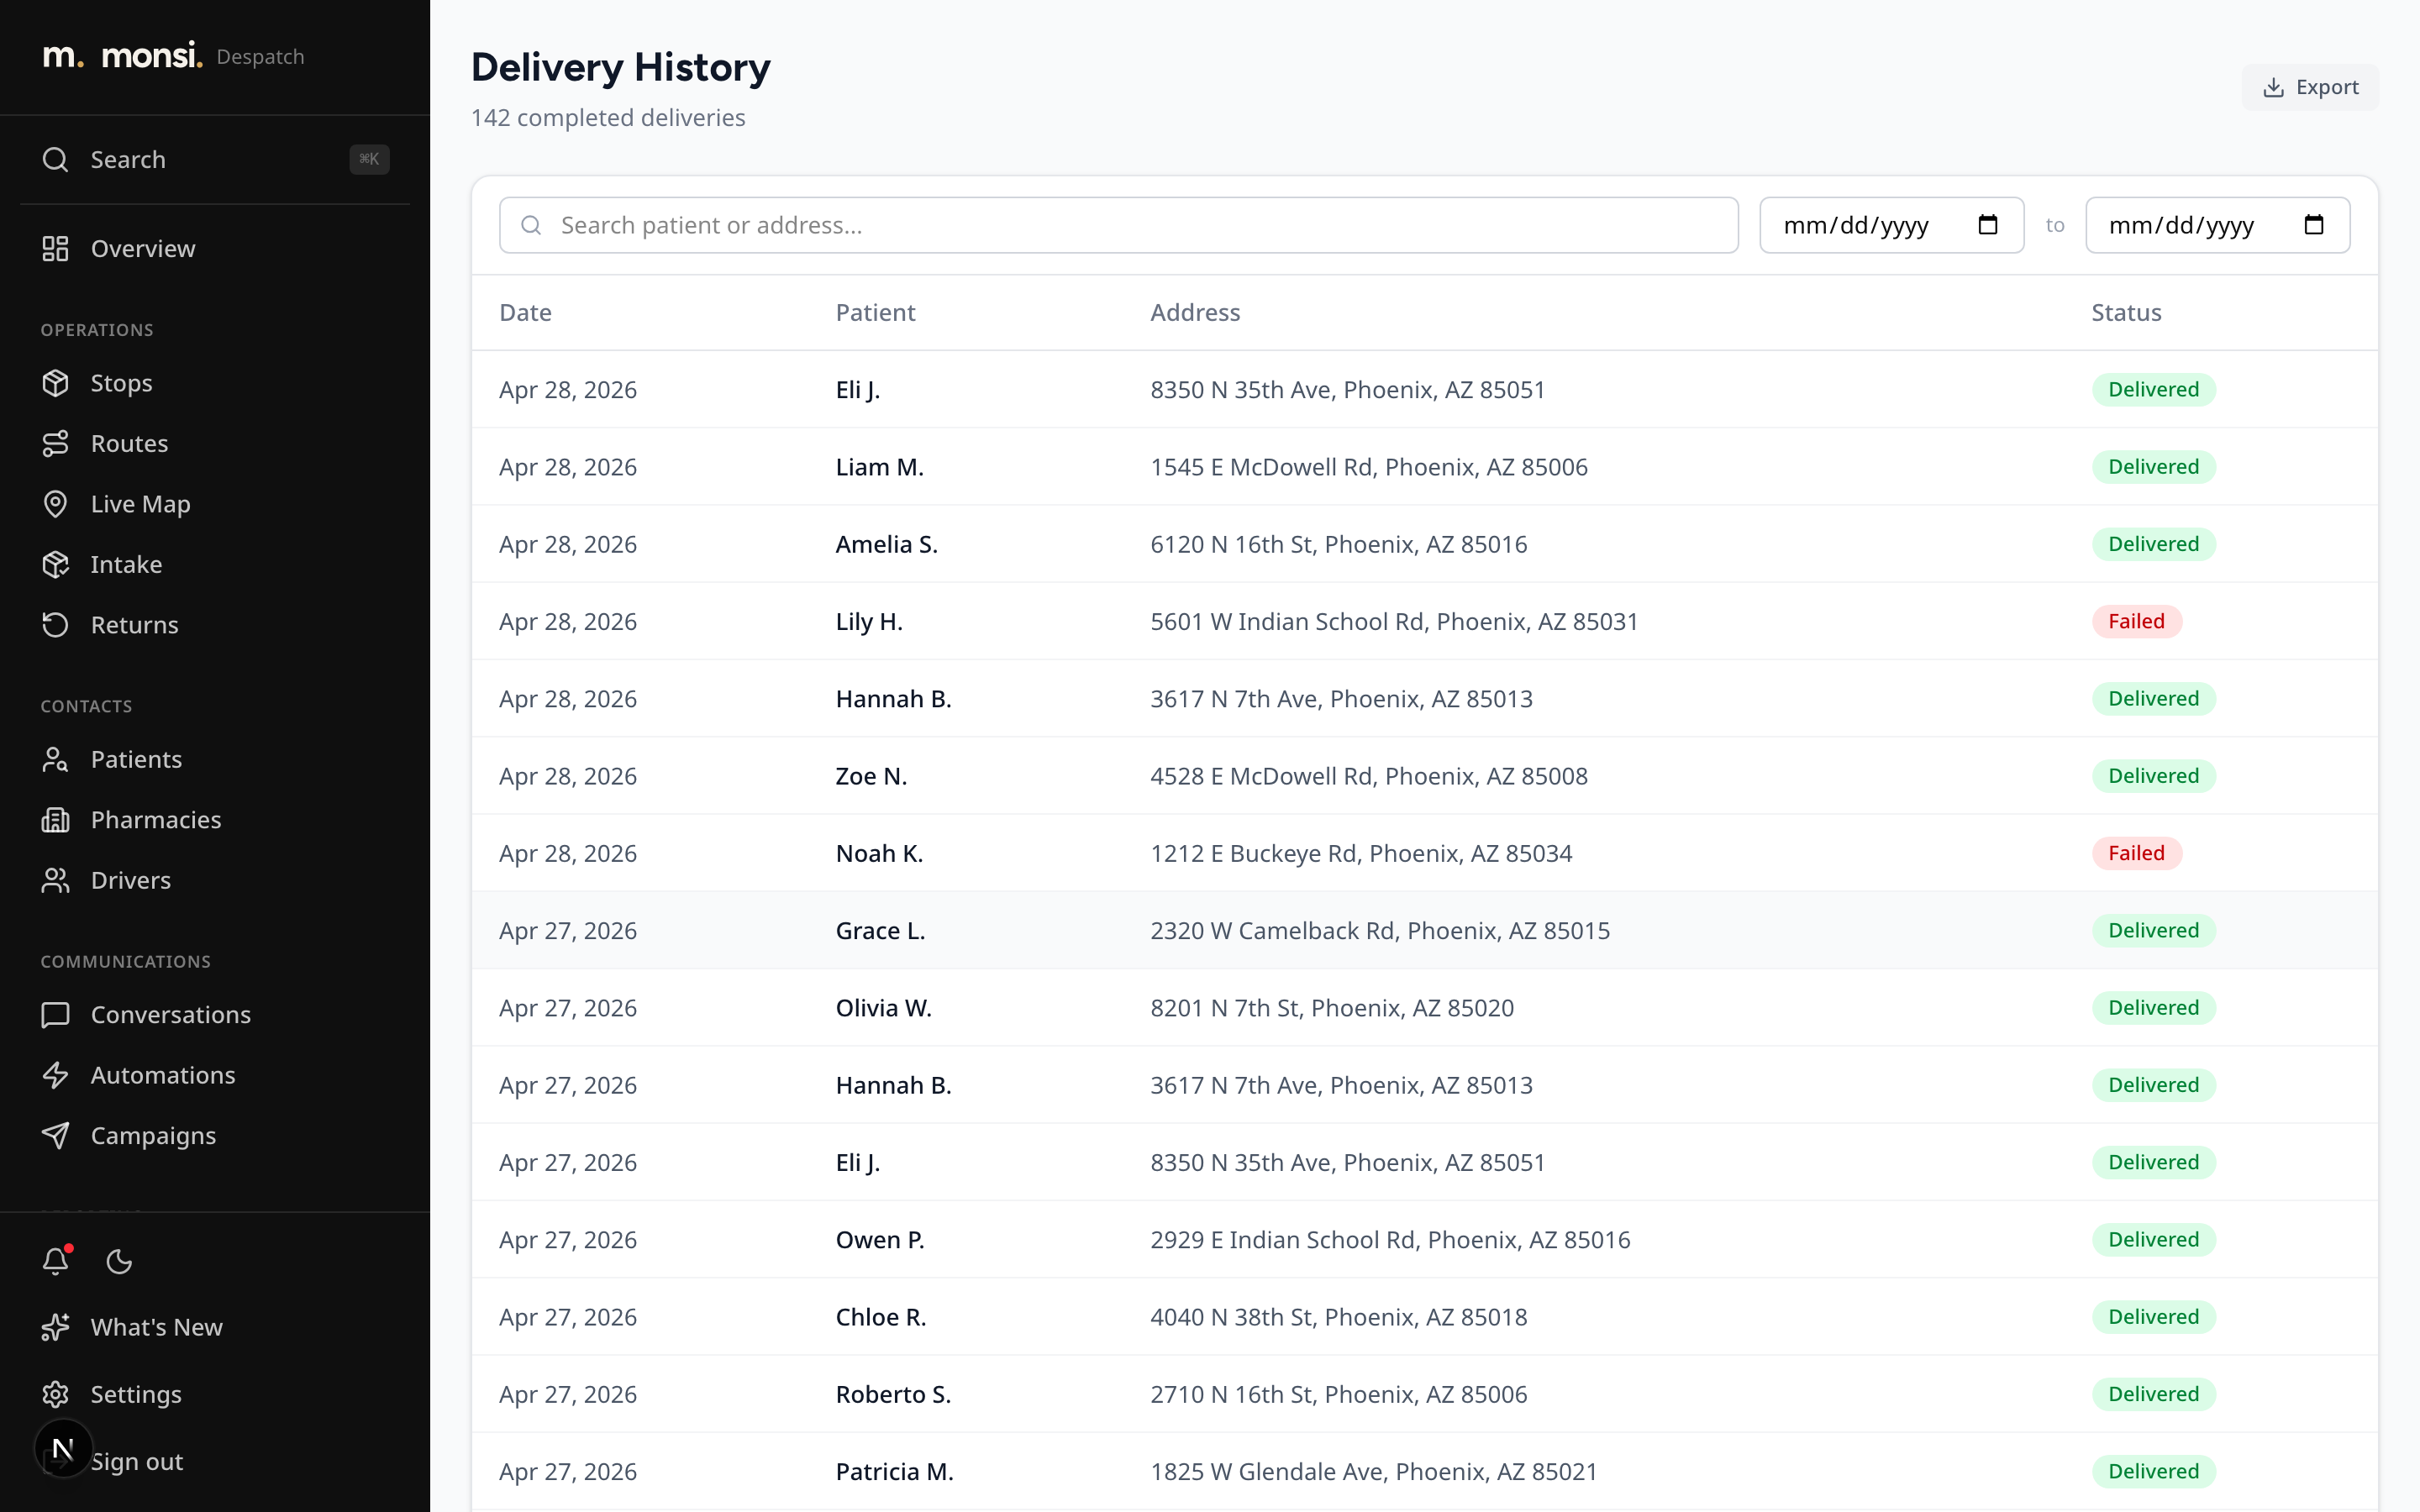Click the Patient column header
Viewport: 2420px width, 1512px height.
click(875, 312)
